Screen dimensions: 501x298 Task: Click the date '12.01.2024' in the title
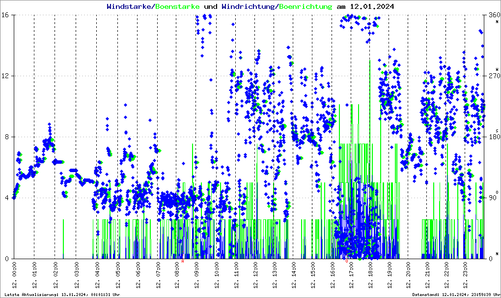tap(372, 6)
